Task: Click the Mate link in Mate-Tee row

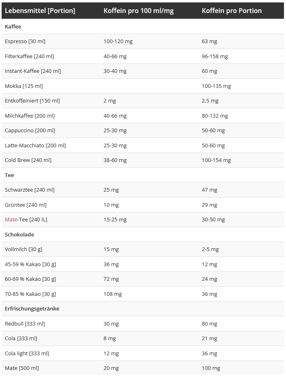Action: tap(11, 220)
